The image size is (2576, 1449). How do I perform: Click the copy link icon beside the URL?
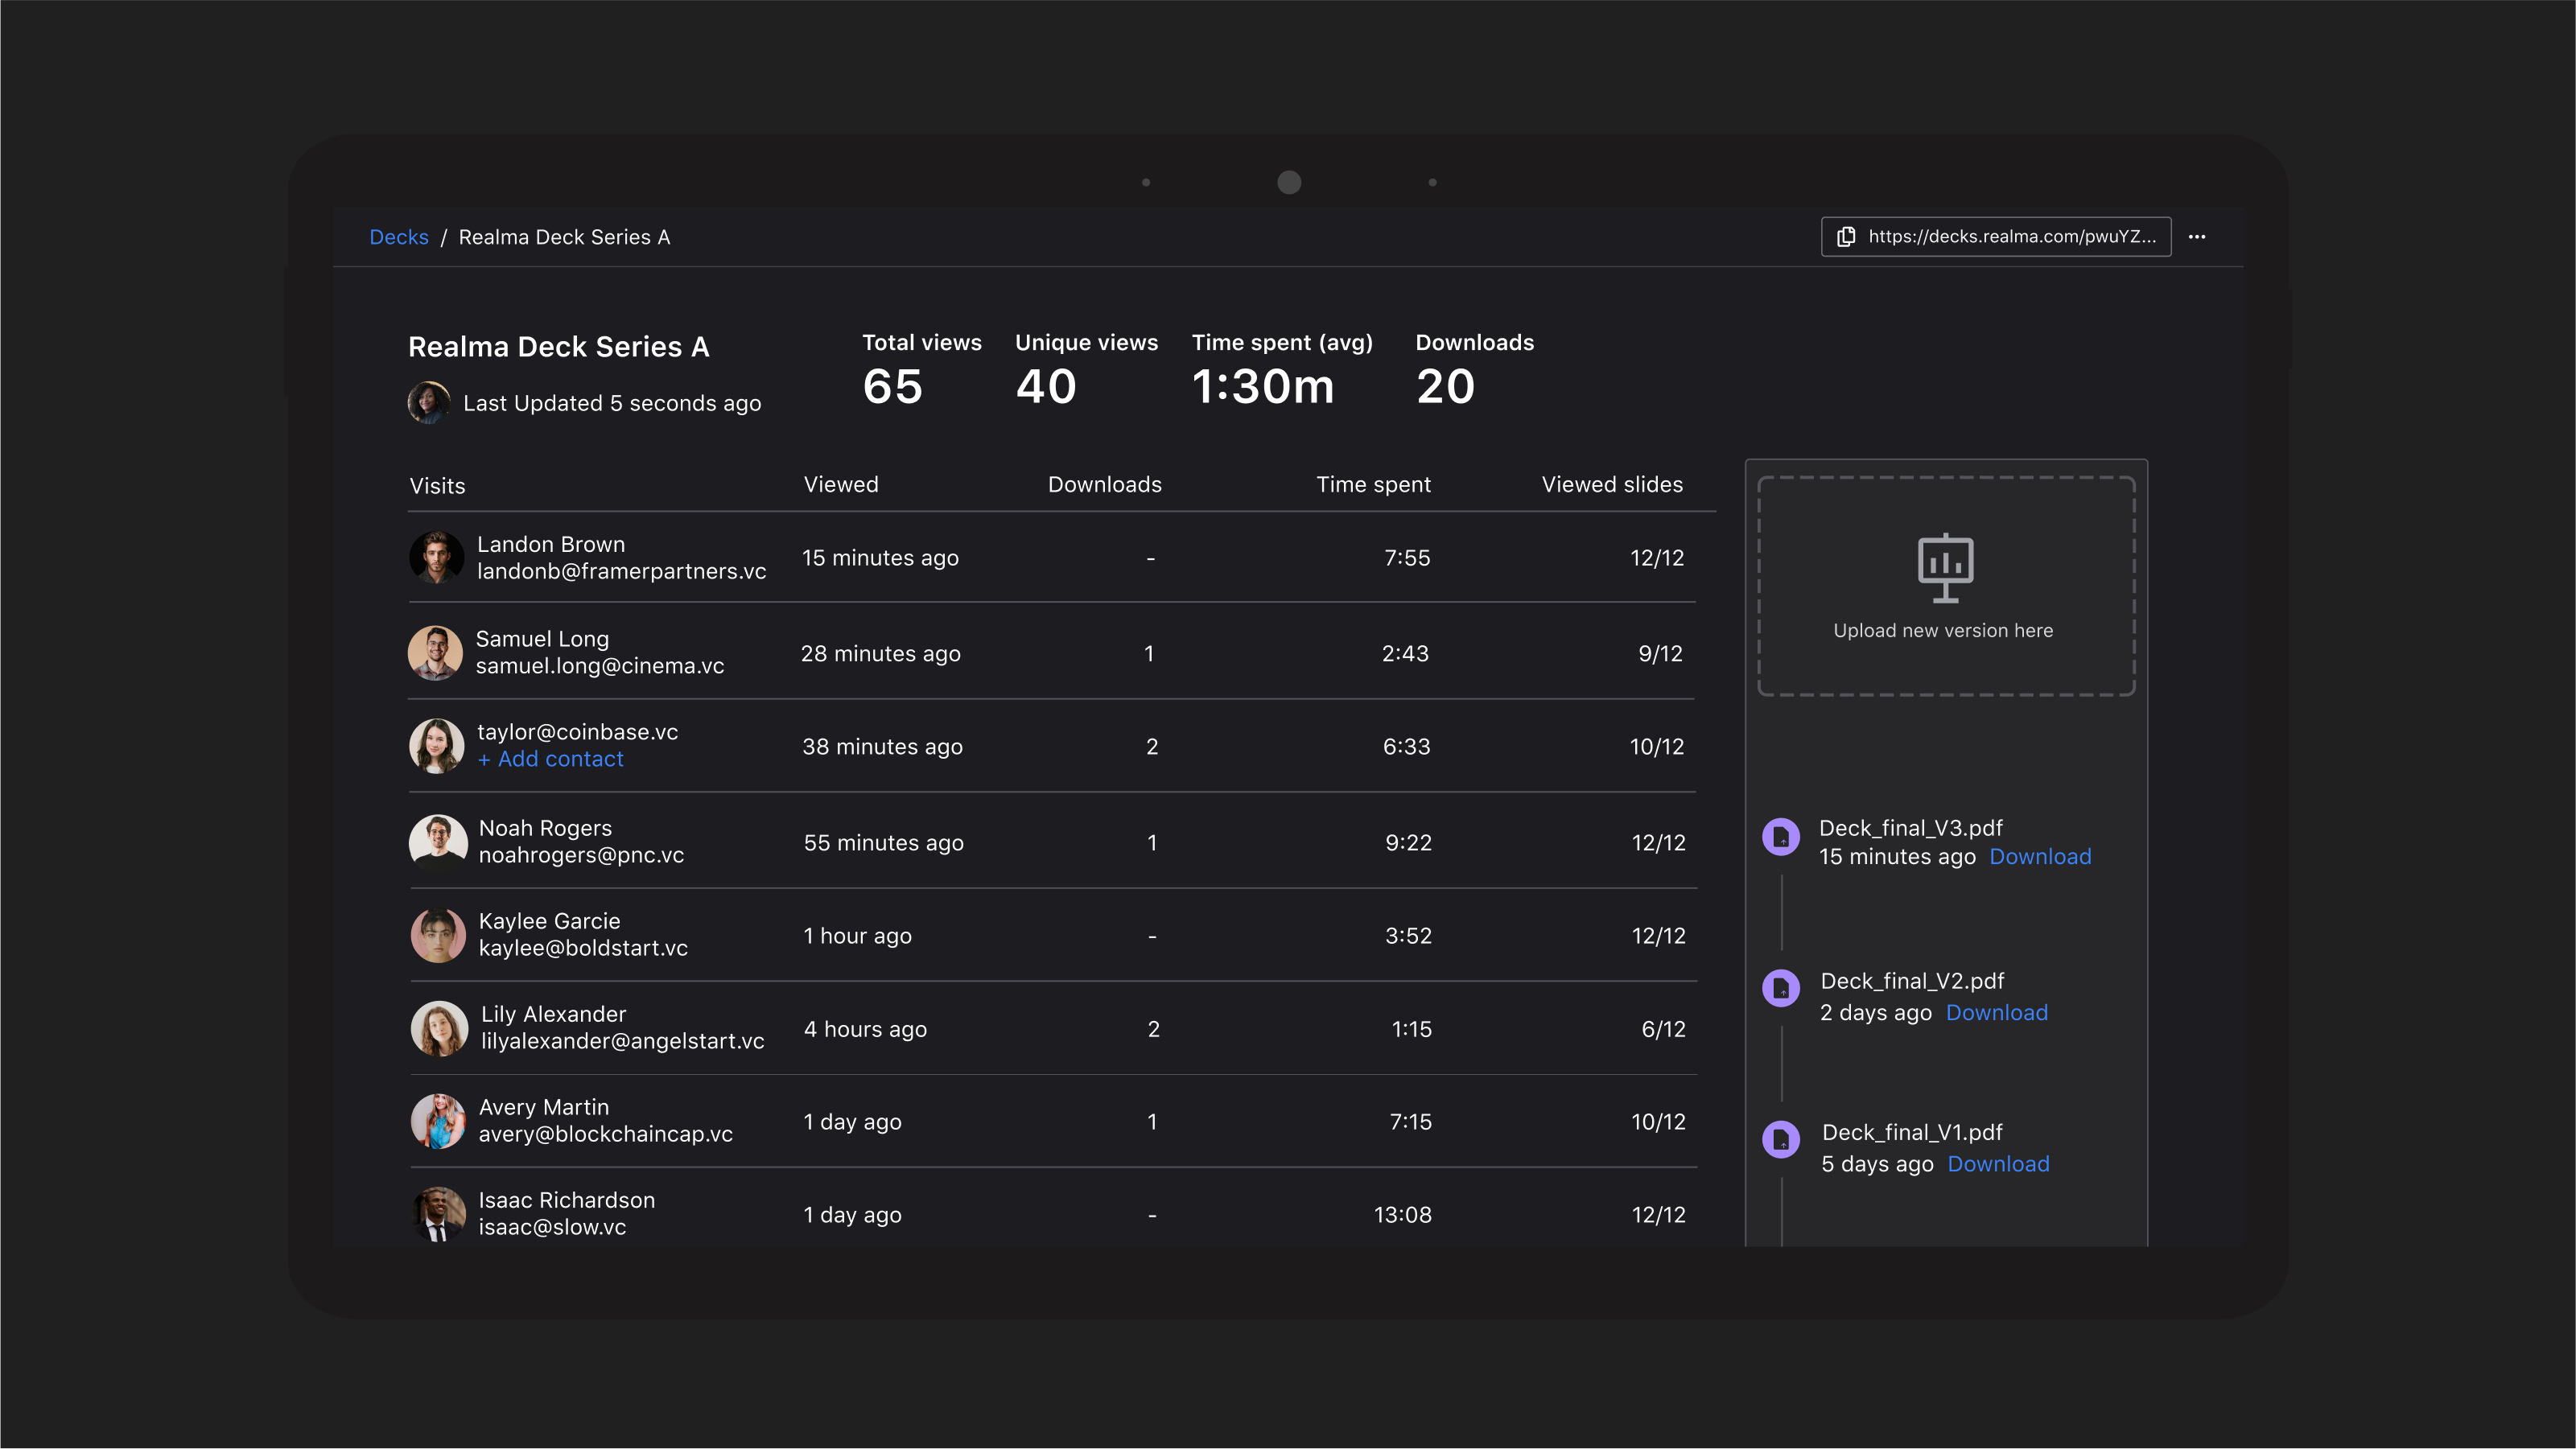point(1846,237)
